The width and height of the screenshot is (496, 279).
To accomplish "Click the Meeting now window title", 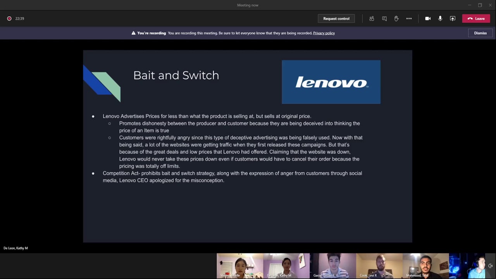I will pyautogui.click(x=248, y=5).
